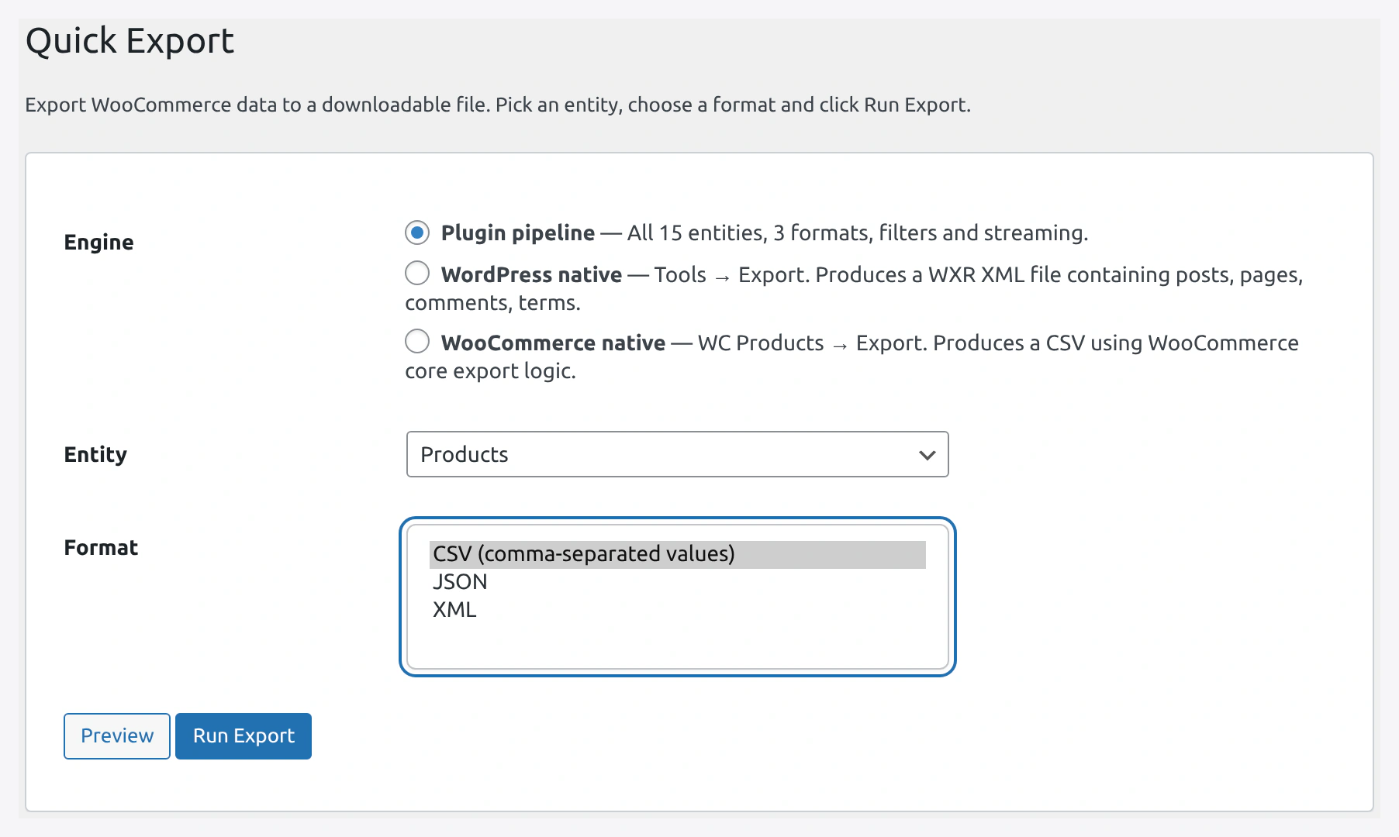Click the Preview button
Viewport: 1399px width, 837px height.
(117, 735)
